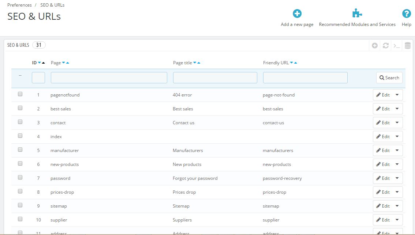Toggle checkbox for password row

[x=20, y=177]
